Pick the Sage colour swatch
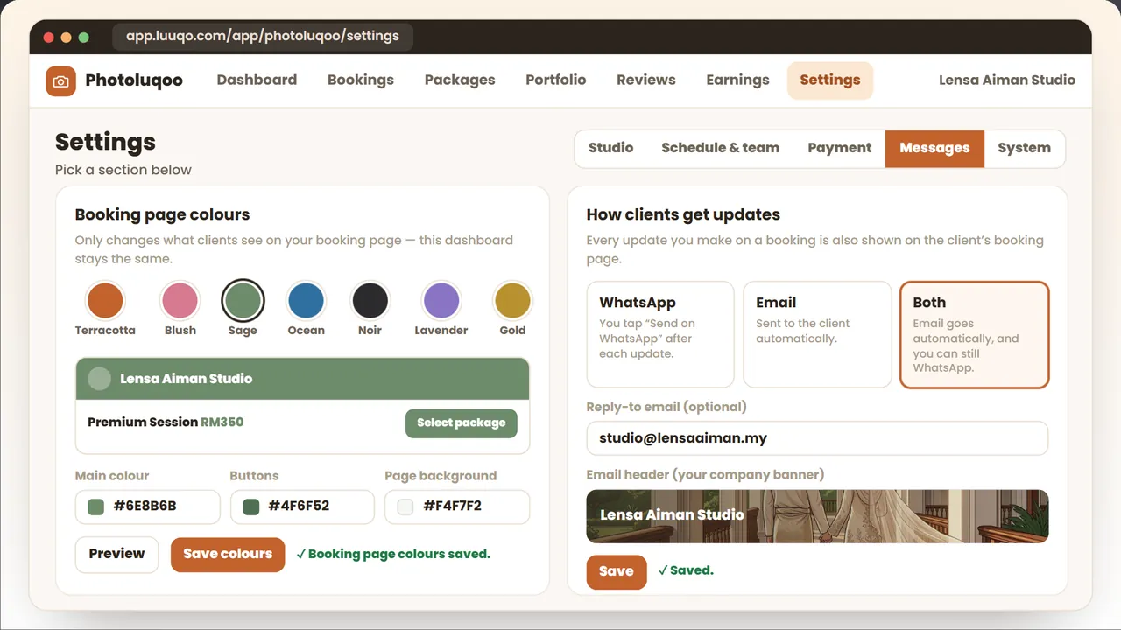This screenshot has height=630, width=1121. pos(243,301)
